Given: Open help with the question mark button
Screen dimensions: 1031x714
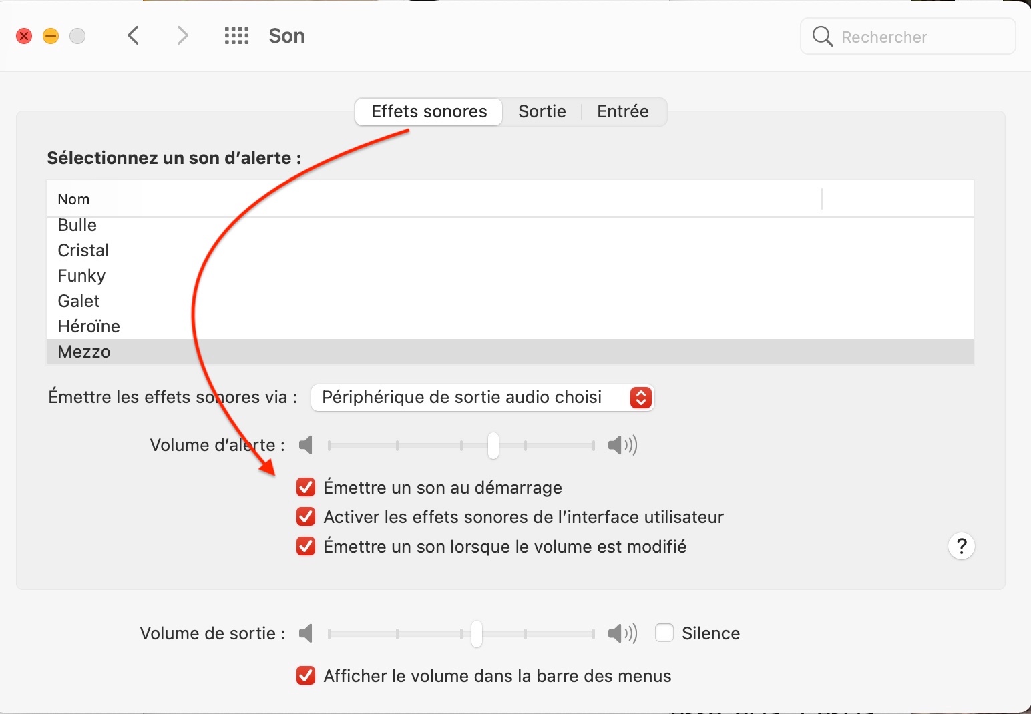Looking at the screenshot, I should (x=962, y=546).
